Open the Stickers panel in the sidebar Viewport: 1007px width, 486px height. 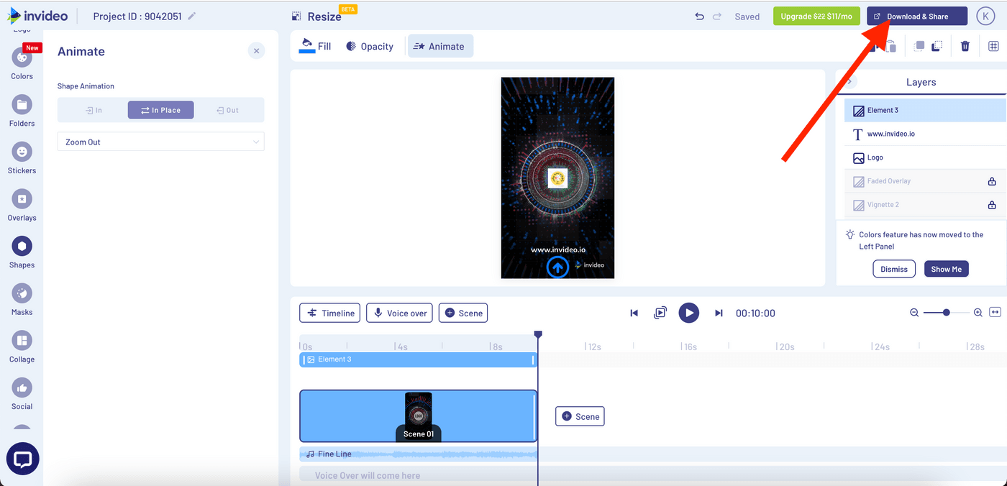(x=22, y=157)
